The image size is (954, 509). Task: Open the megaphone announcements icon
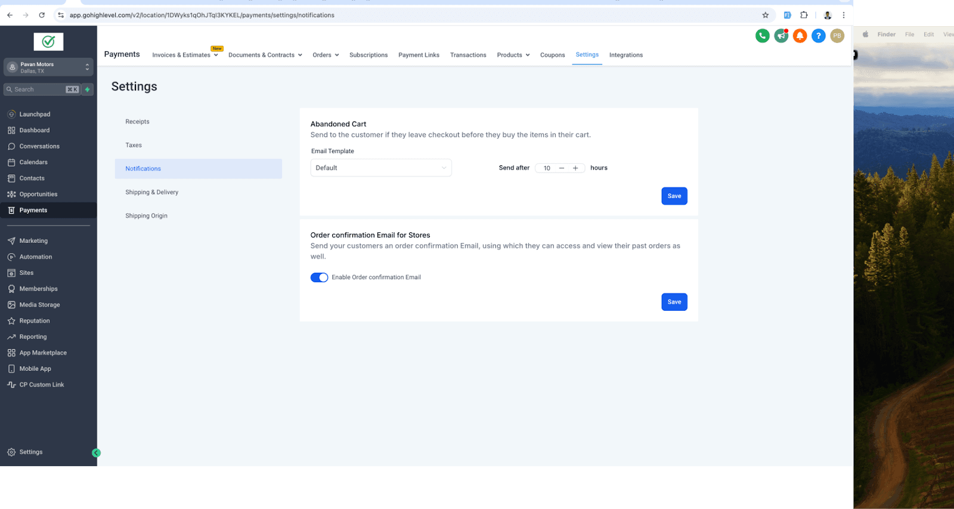pyautogui.click(x=781, y=36)
